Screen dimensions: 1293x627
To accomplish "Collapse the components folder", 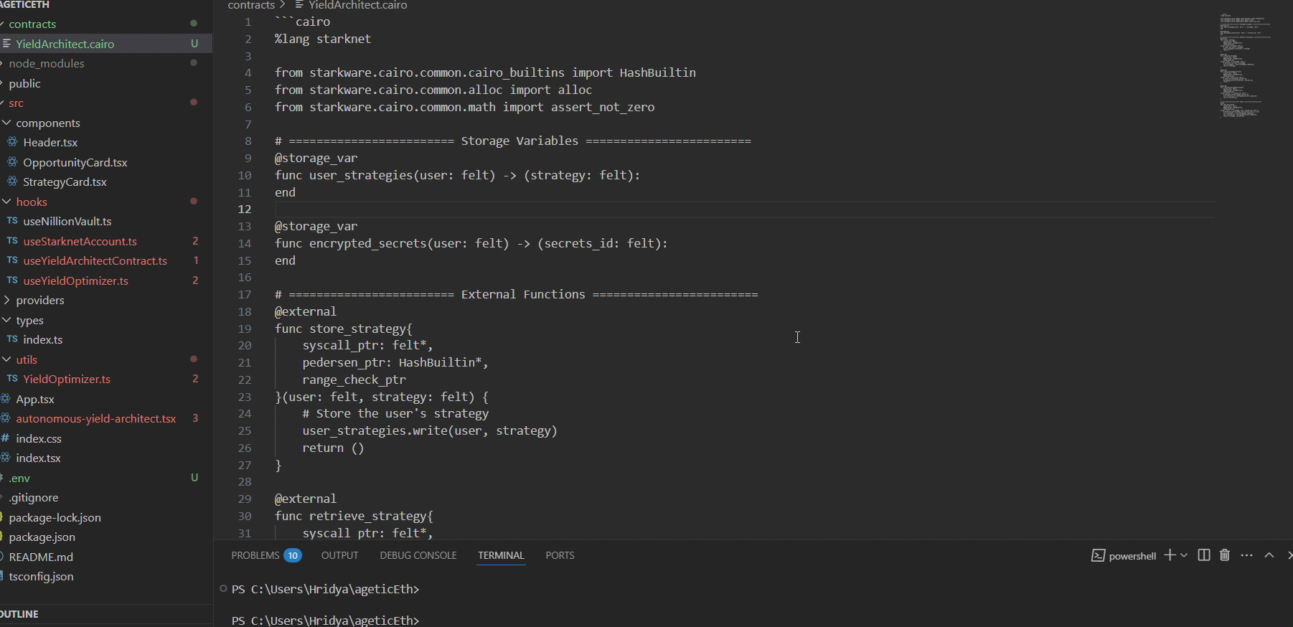I will click(48, 123).
